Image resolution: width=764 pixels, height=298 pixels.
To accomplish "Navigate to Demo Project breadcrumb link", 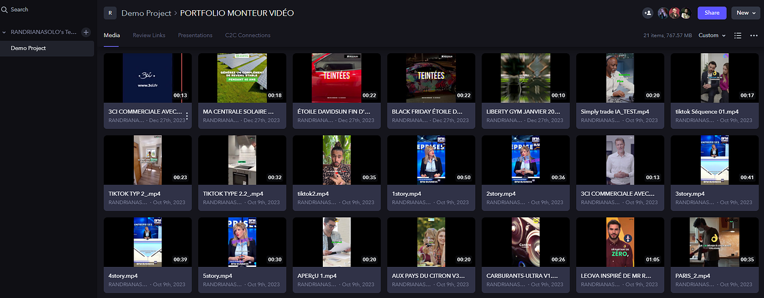I will (145, 13).
